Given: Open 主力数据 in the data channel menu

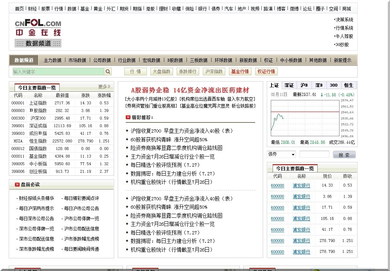Looking at the screenshot, I should click(52, 60).
